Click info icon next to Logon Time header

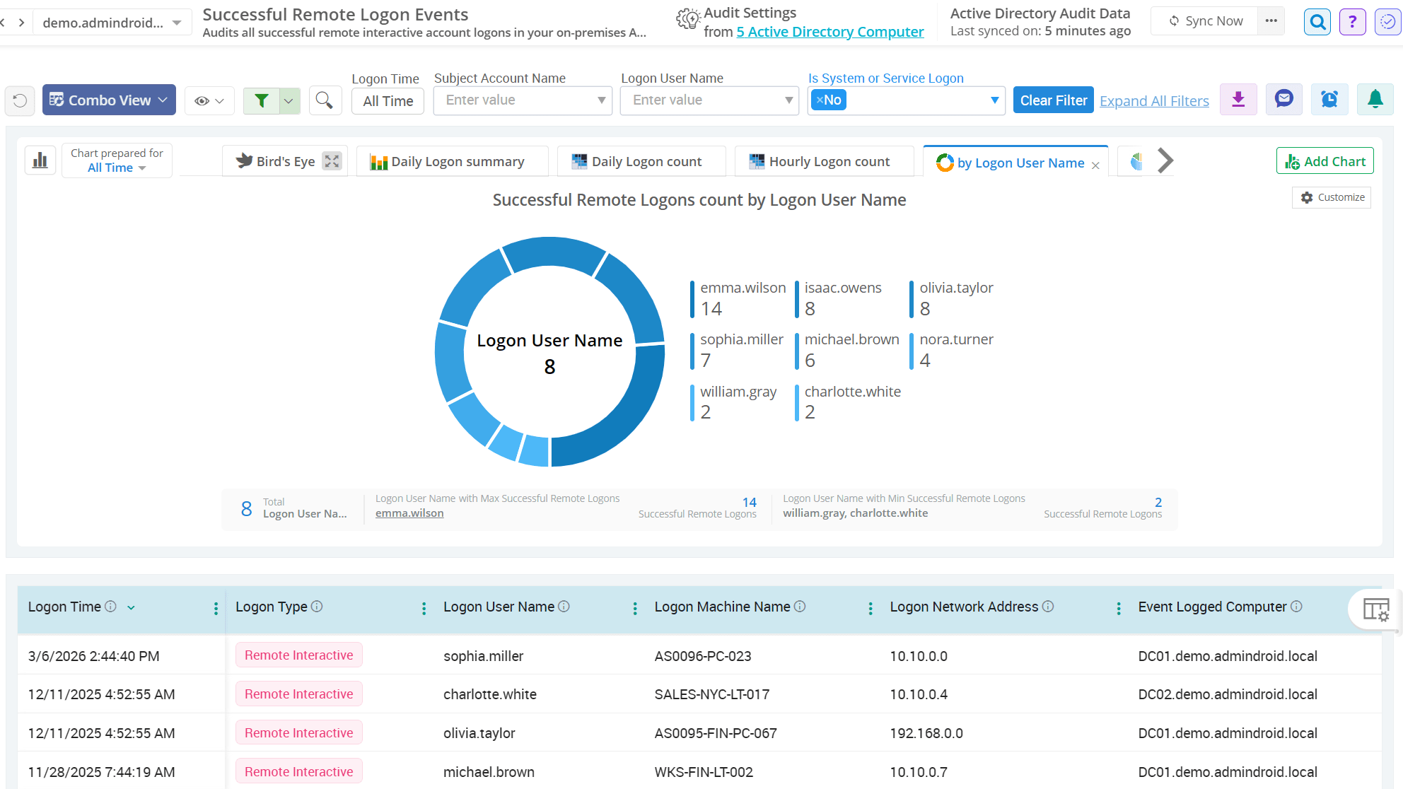[x=110, y=607]
